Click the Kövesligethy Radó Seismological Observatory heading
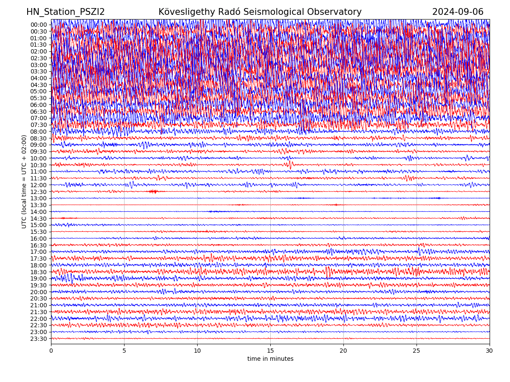Image resolution: width=510 pixels, height=382 pixels. pos(260,12)
